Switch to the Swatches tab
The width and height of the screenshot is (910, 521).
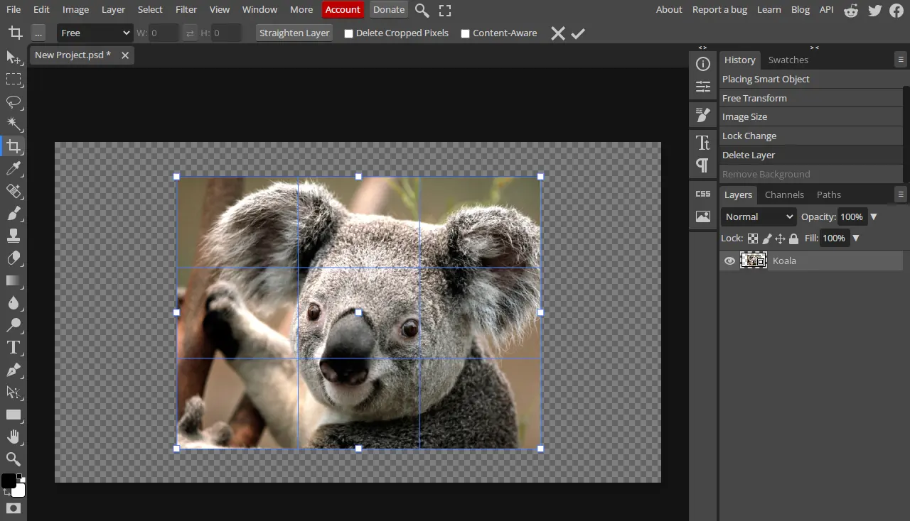tap(788, 60)
